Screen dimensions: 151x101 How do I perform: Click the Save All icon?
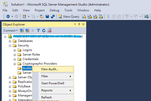pyautogui.click(x=53, y=16)
